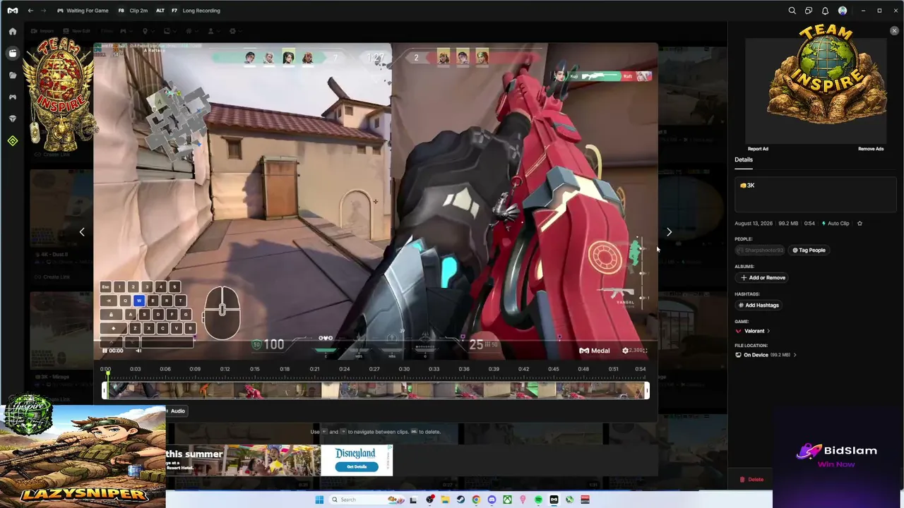Viewport: 904px width, 508px height.
Task: Click the August 13, 2026 date text
Action: (754, 224)
